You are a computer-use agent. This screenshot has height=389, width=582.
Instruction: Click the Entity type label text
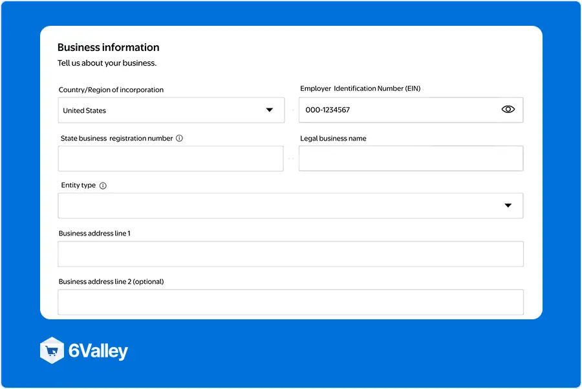(78, 185)
